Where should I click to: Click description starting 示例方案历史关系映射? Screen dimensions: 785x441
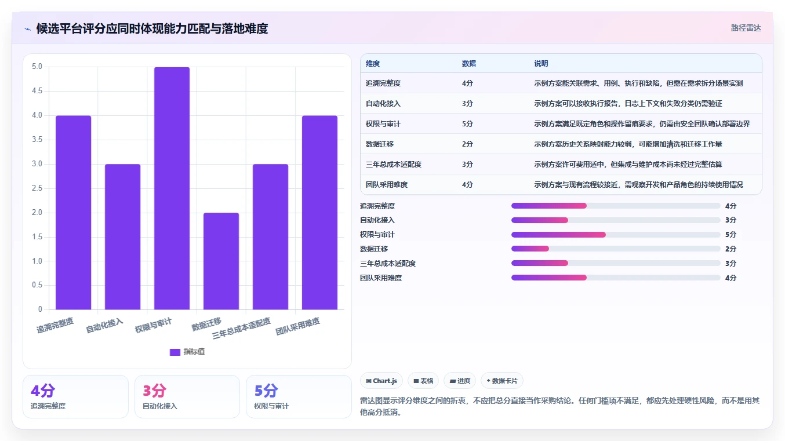tap(628, 144)
